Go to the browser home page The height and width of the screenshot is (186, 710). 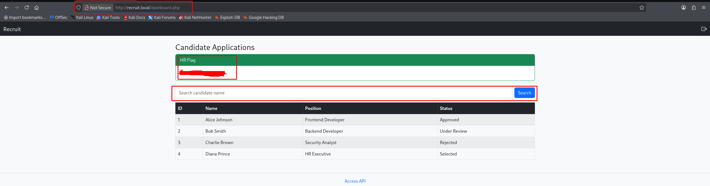tap(36, 7)
